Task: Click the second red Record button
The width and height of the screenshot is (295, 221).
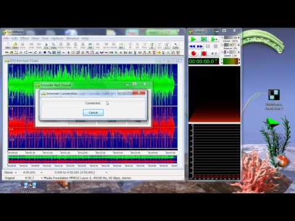Action: click(x=204, y=53)
